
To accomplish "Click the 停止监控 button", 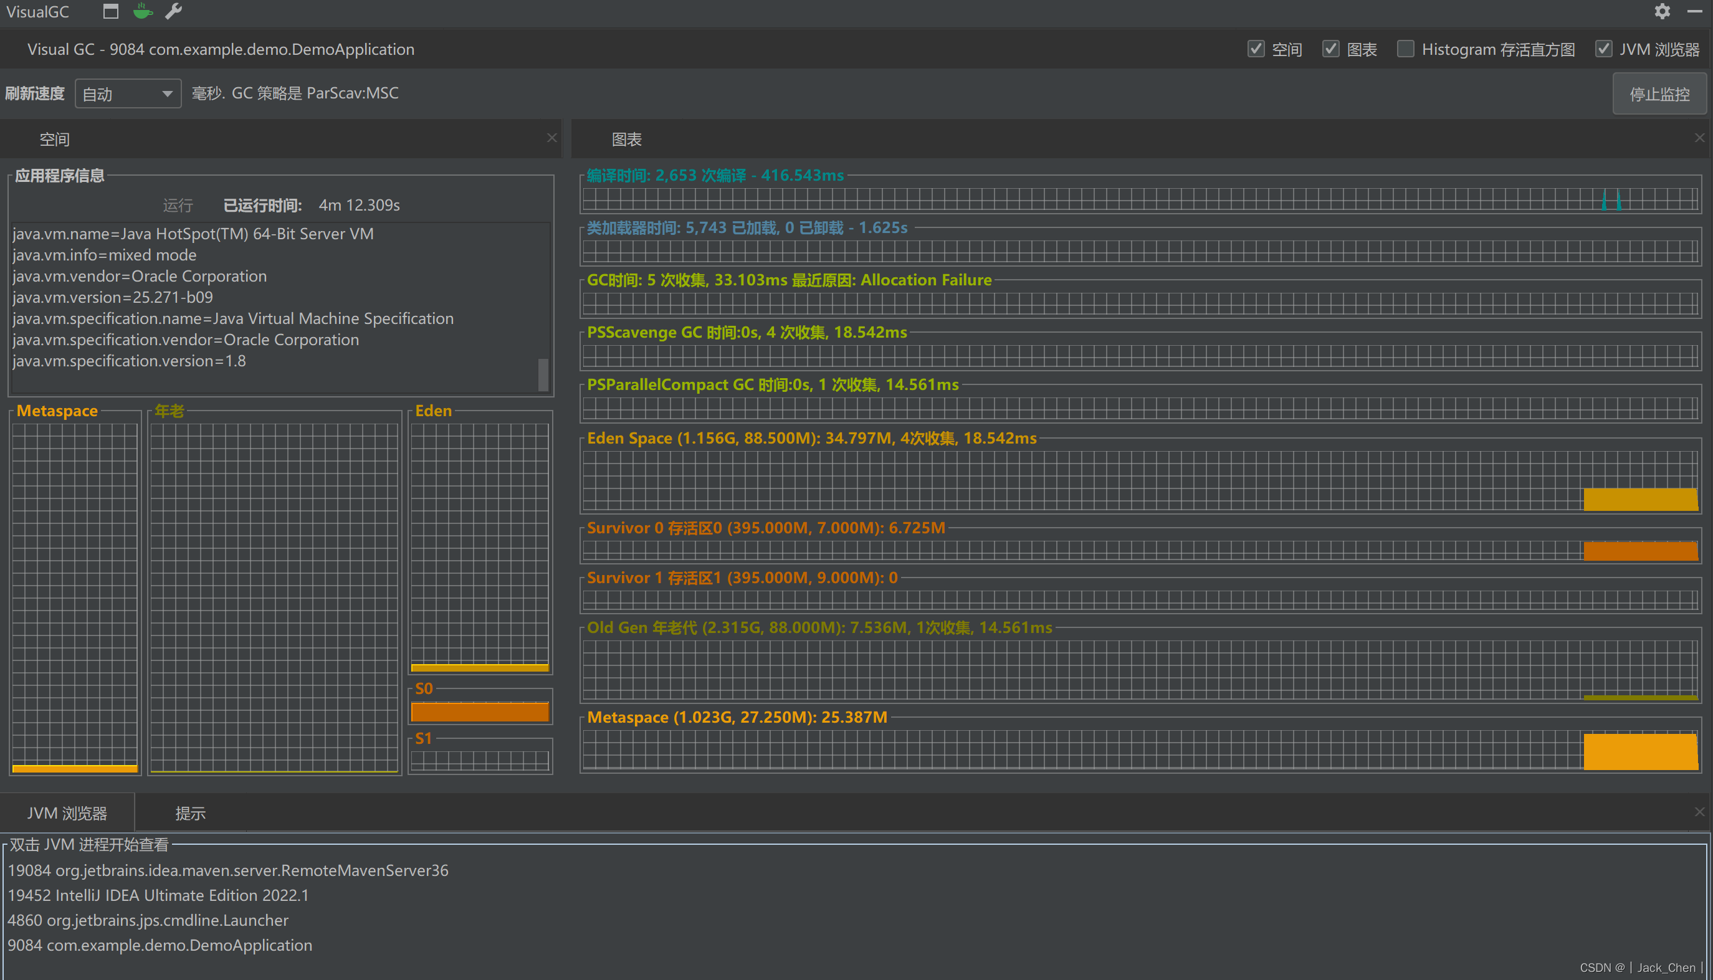I will pyautogui.click(x=1659, y=94).
